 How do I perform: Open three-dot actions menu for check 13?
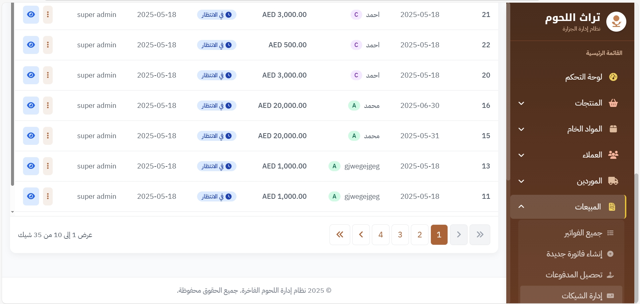48,166
